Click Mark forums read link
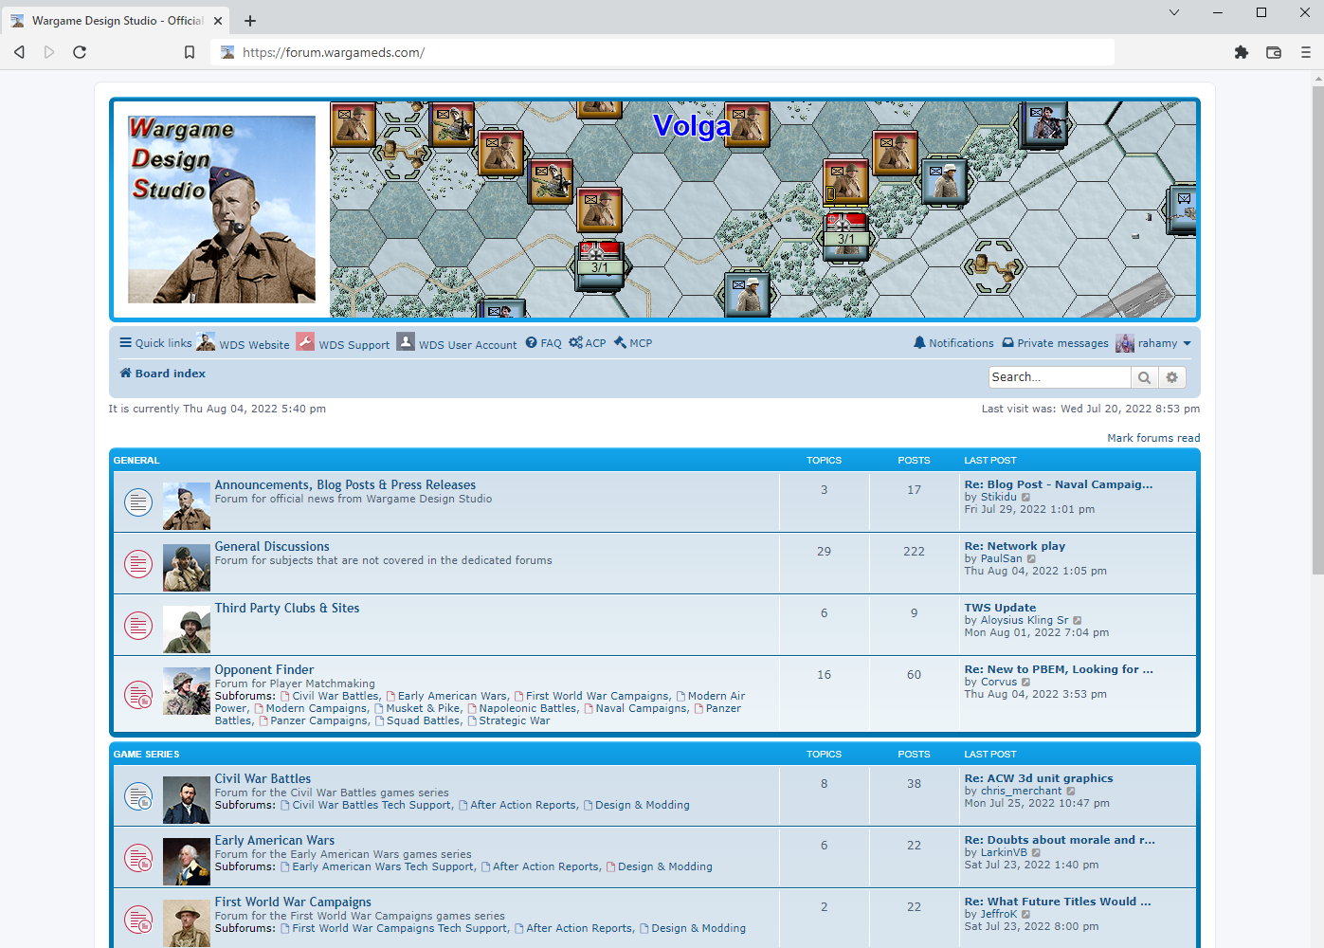The height and width of the screenshot is (948, 1324). tap(1153, 438)
